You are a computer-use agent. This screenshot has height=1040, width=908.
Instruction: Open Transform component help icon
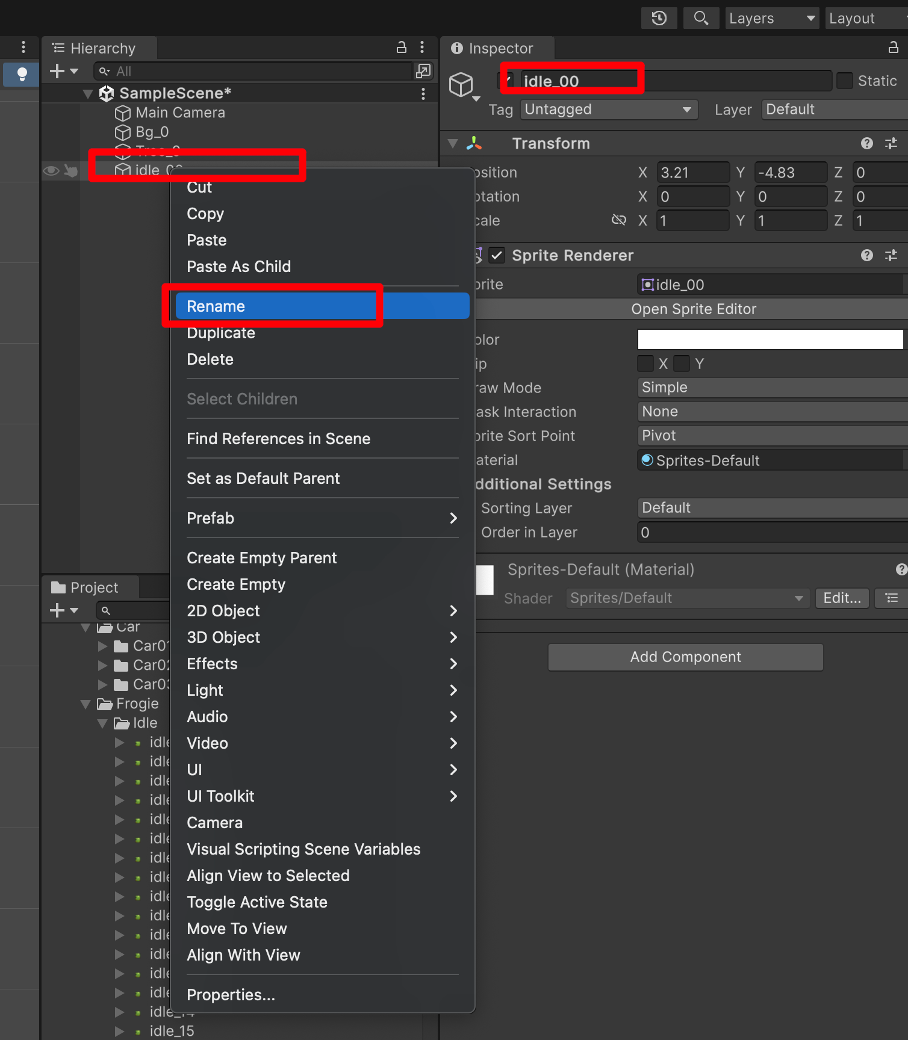867,143
